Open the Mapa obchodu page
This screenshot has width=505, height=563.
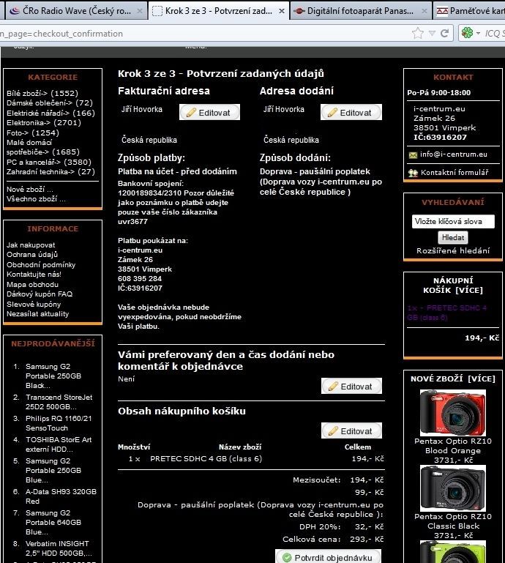32,285
